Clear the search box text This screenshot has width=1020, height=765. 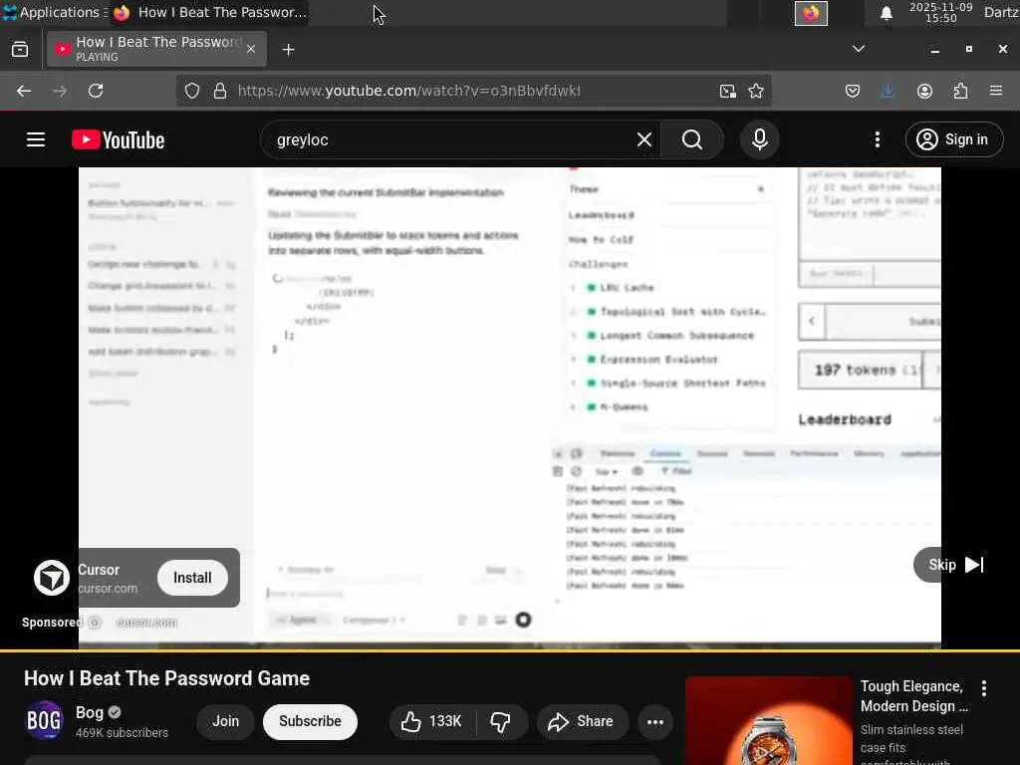644,139
